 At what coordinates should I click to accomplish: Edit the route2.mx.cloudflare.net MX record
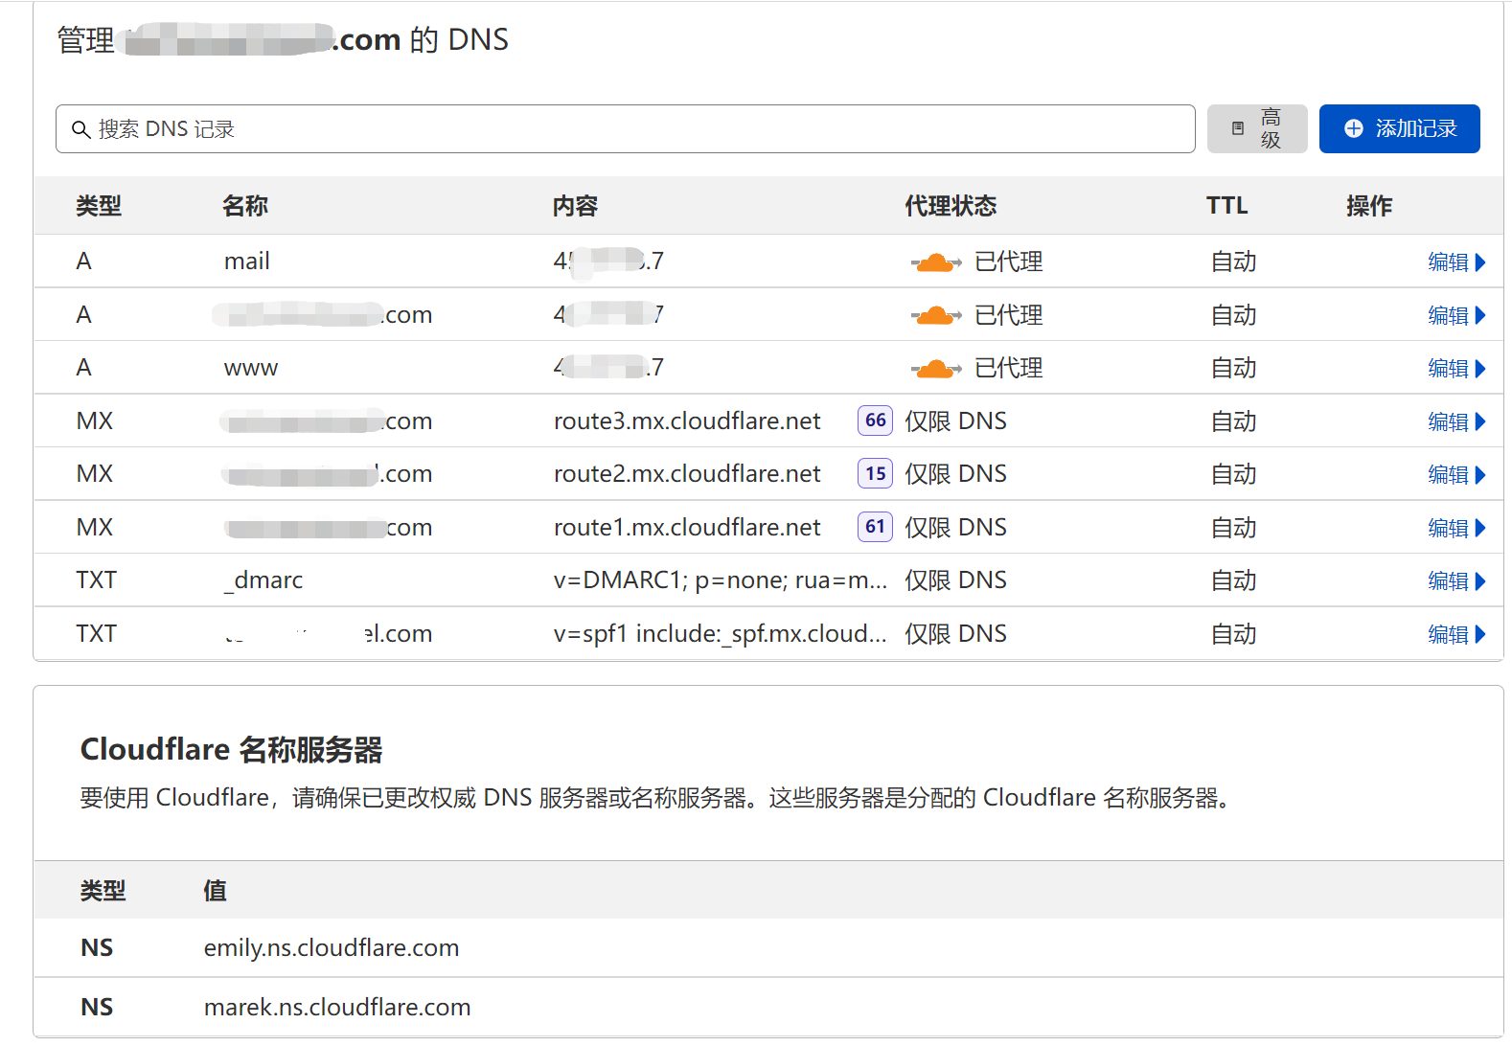point(1456,475)
